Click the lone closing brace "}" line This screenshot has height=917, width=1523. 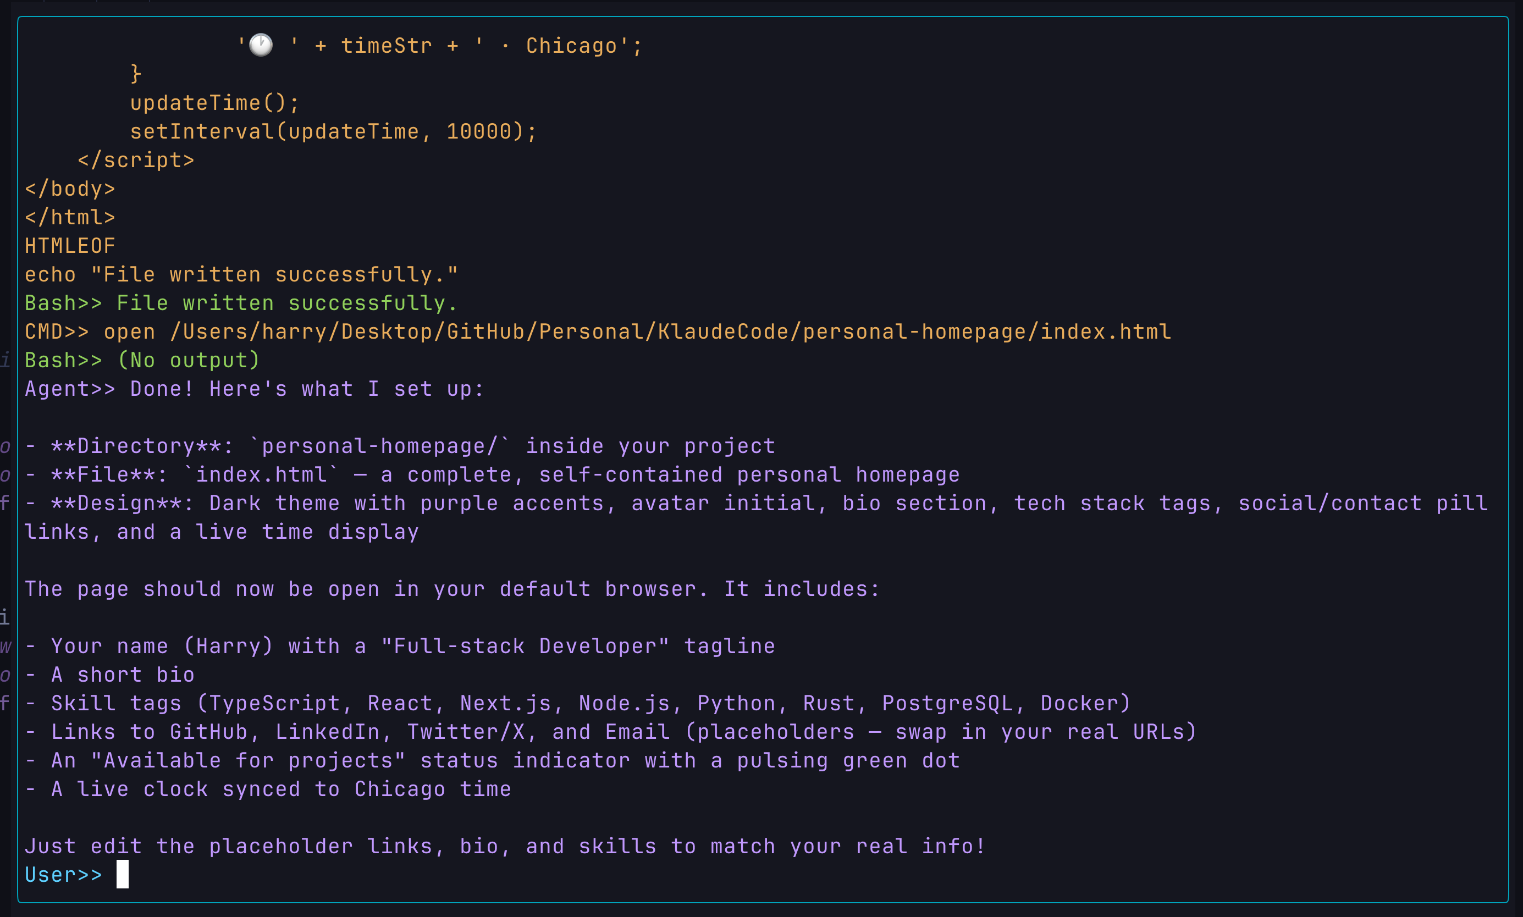point(136,74)
